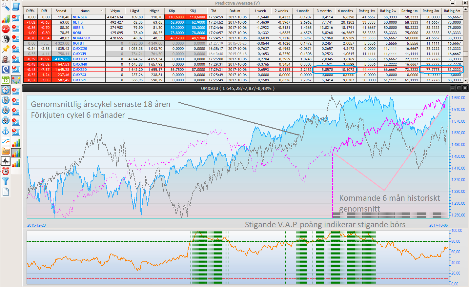Sort by 6 months column header
Screen dimensions: 469x287
point(345,11)
